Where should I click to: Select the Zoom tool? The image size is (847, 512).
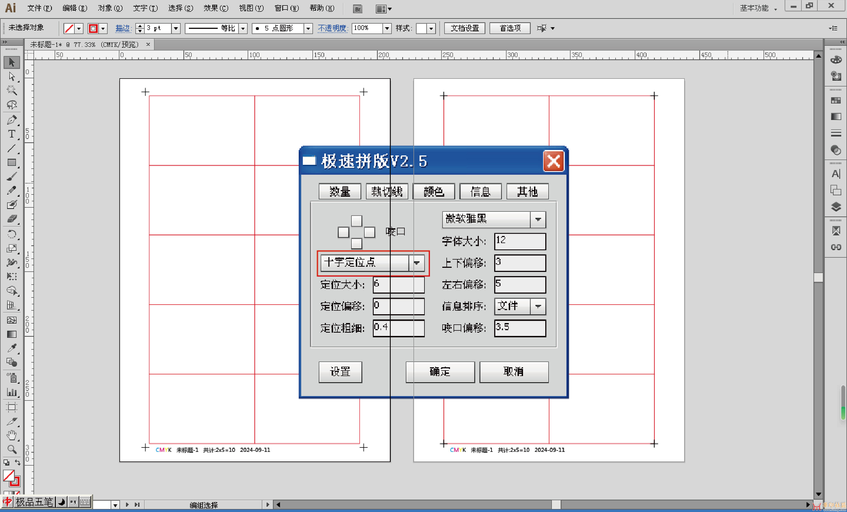12,449
